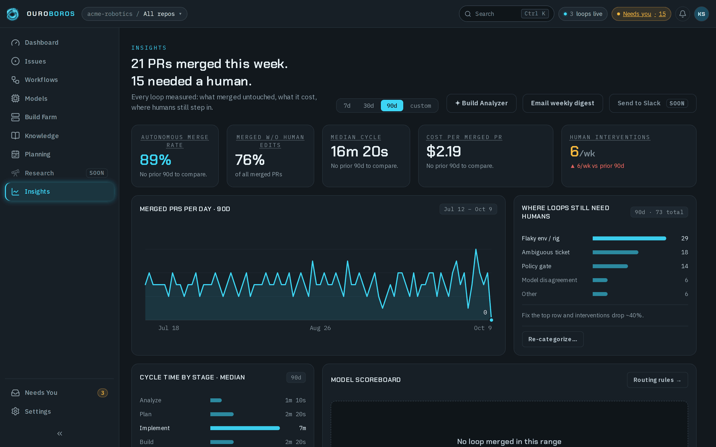Open Build Farm in the sidebar
The height and width of the screenshot is (447, 716).
coord(60,117)
